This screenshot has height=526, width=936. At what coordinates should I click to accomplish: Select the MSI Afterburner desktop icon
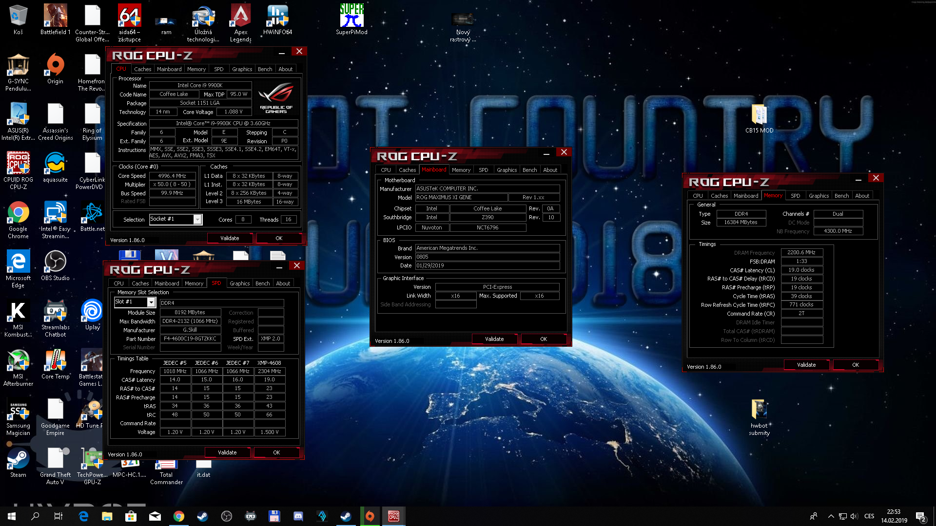point(18,367)
